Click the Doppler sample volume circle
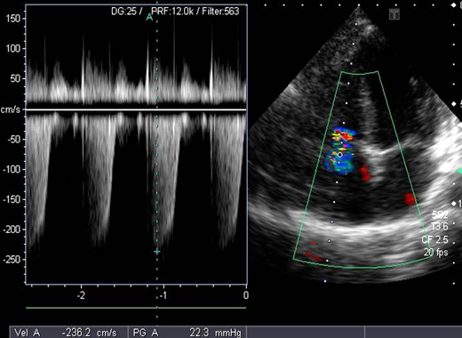This screenshot has height=338, width=462. coord(340,155)
